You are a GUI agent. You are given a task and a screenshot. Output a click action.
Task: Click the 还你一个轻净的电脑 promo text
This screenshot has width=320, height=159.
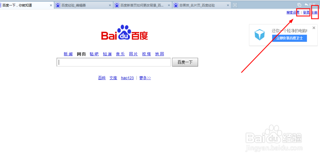289,31
